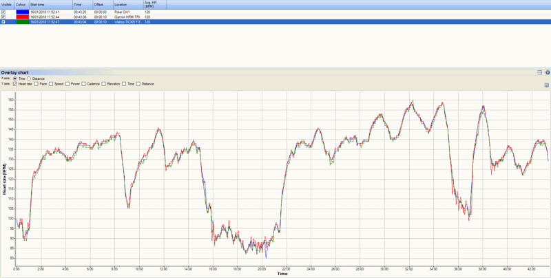
Task: Enable the Cadence Y axis checkbox
Action: (83, 84)
